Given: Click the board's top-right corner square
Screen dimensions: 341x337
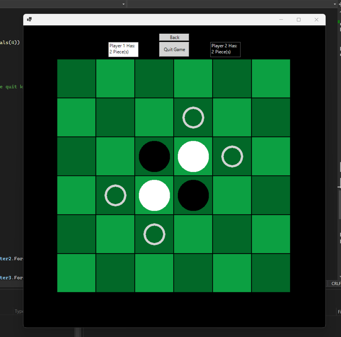Looking at the screenshot, I should coord(271,79).
